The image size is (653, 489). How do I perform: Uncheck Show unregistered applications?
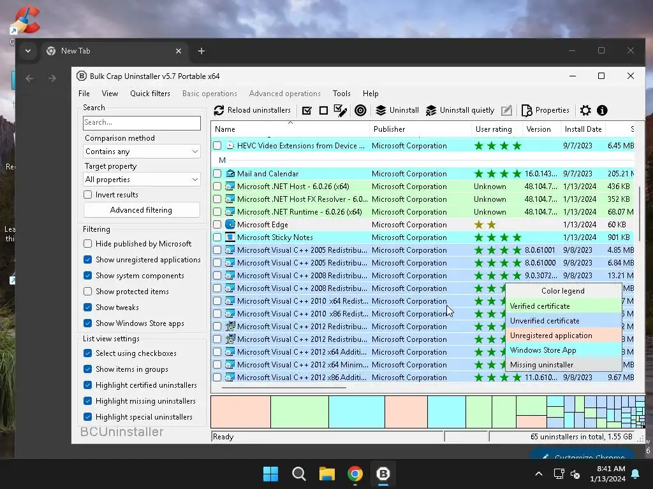point(87,260)
